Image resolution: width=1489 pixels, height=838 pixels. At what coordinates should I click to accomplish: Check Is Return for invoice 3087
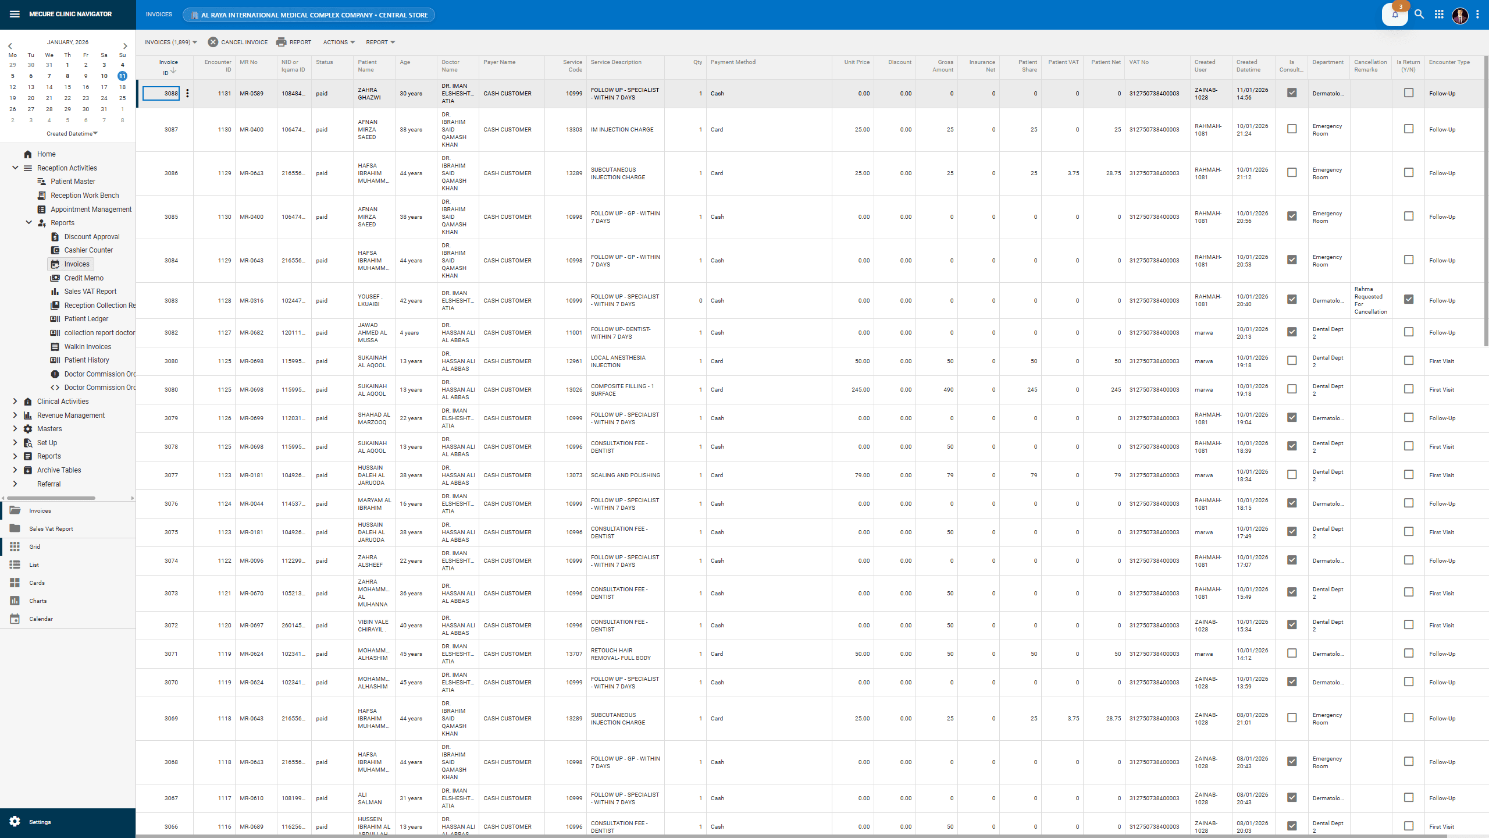pyautogui.click(x=1408, y=129)
